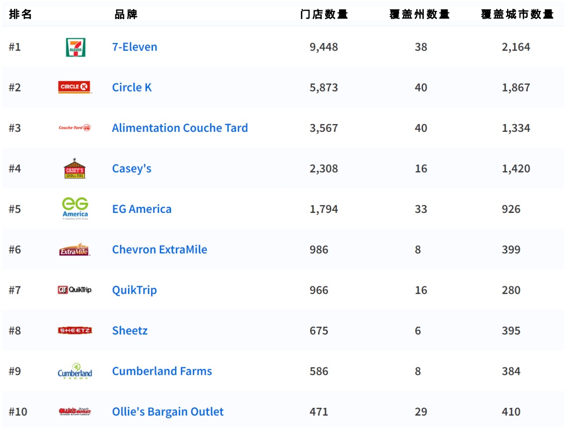The image size is (567, 429).
Task: Open the 7-Eleven brand link
Action: (x=134, y=47)
